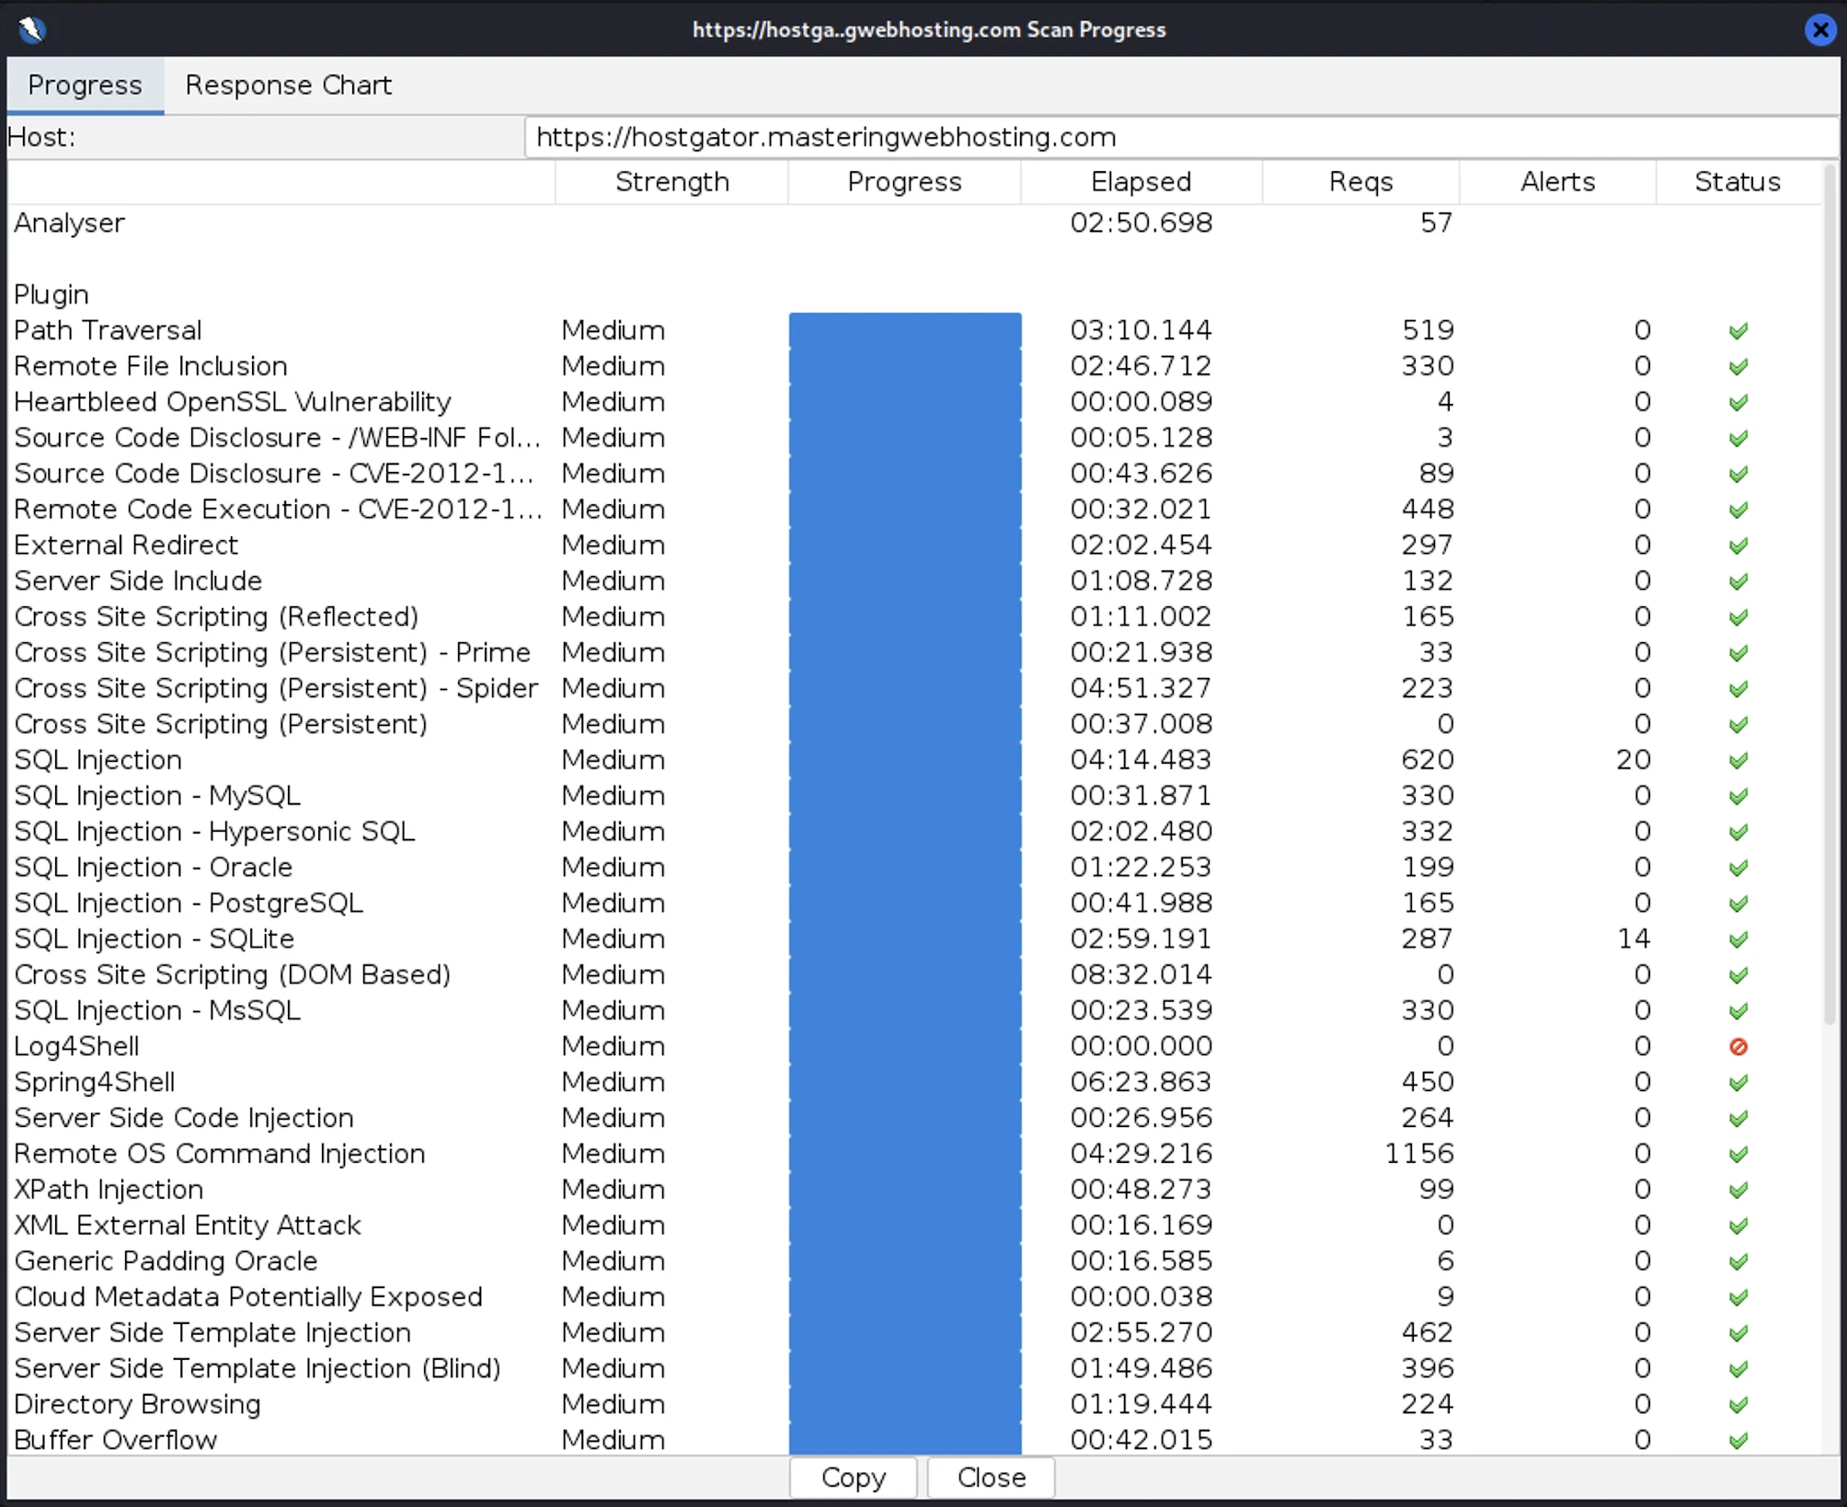Click SQL Injection - SQLite status checkmark
This screenshot has width=1847, height=1507.
tap(1738, 939)
